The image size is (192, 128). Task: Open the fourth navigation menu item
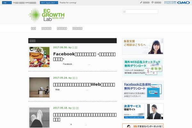[77, 28]
